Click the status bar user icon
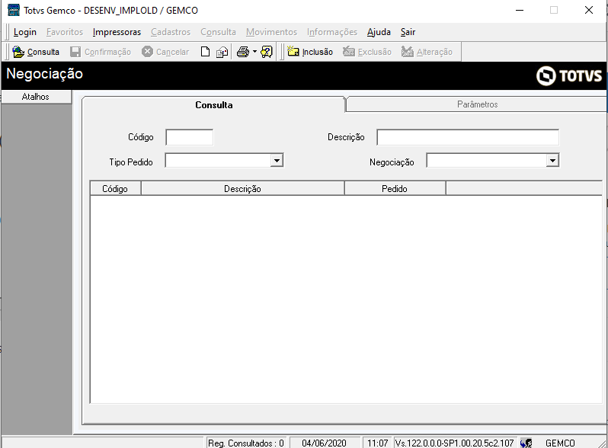Viewport: 608px width, 448px height. [526, 443]
